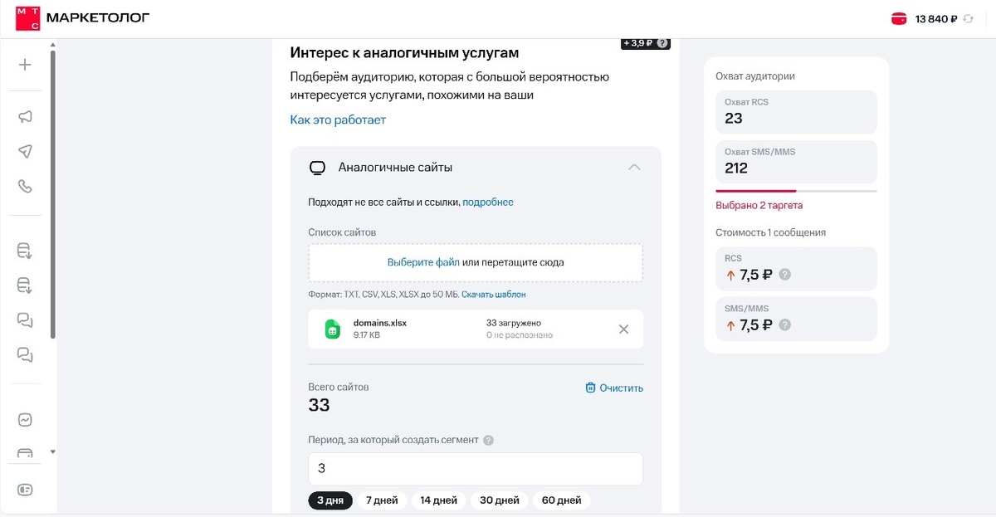996x517 pixels.
Task: Open 'Как это работает' link
Action: (x=337, y=119)
